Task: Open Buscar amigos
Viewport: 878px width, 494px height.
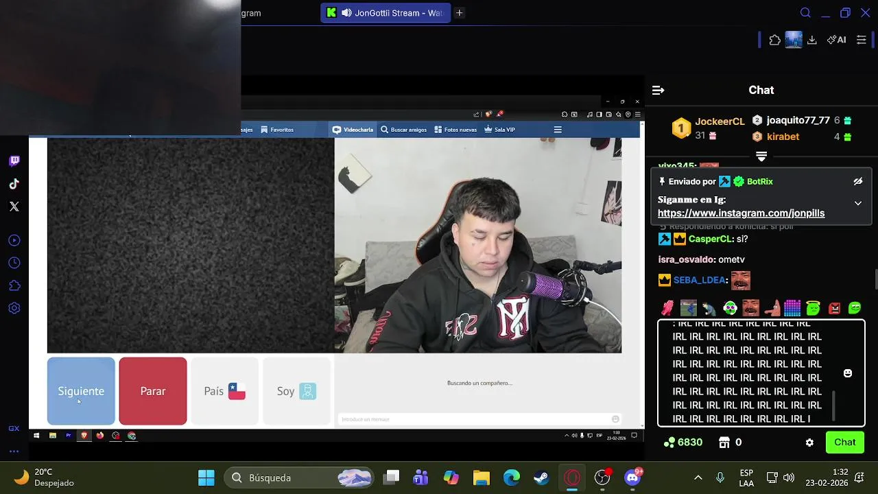Action: tap(404, 130)
